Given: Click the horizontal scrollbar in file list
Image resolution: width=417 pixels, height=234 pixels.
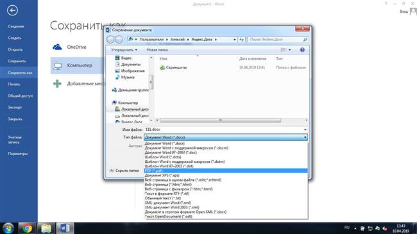Looking at the screenshot, I should [x=220, y=121].
